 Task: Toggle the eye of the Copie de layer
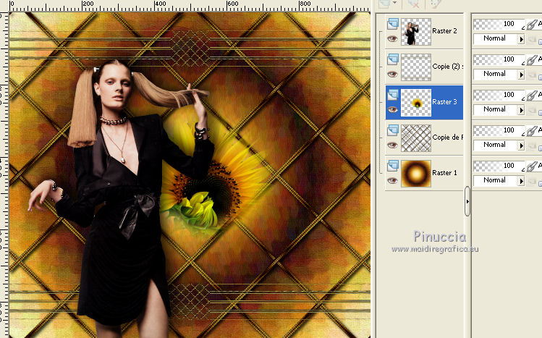[392, 145]
